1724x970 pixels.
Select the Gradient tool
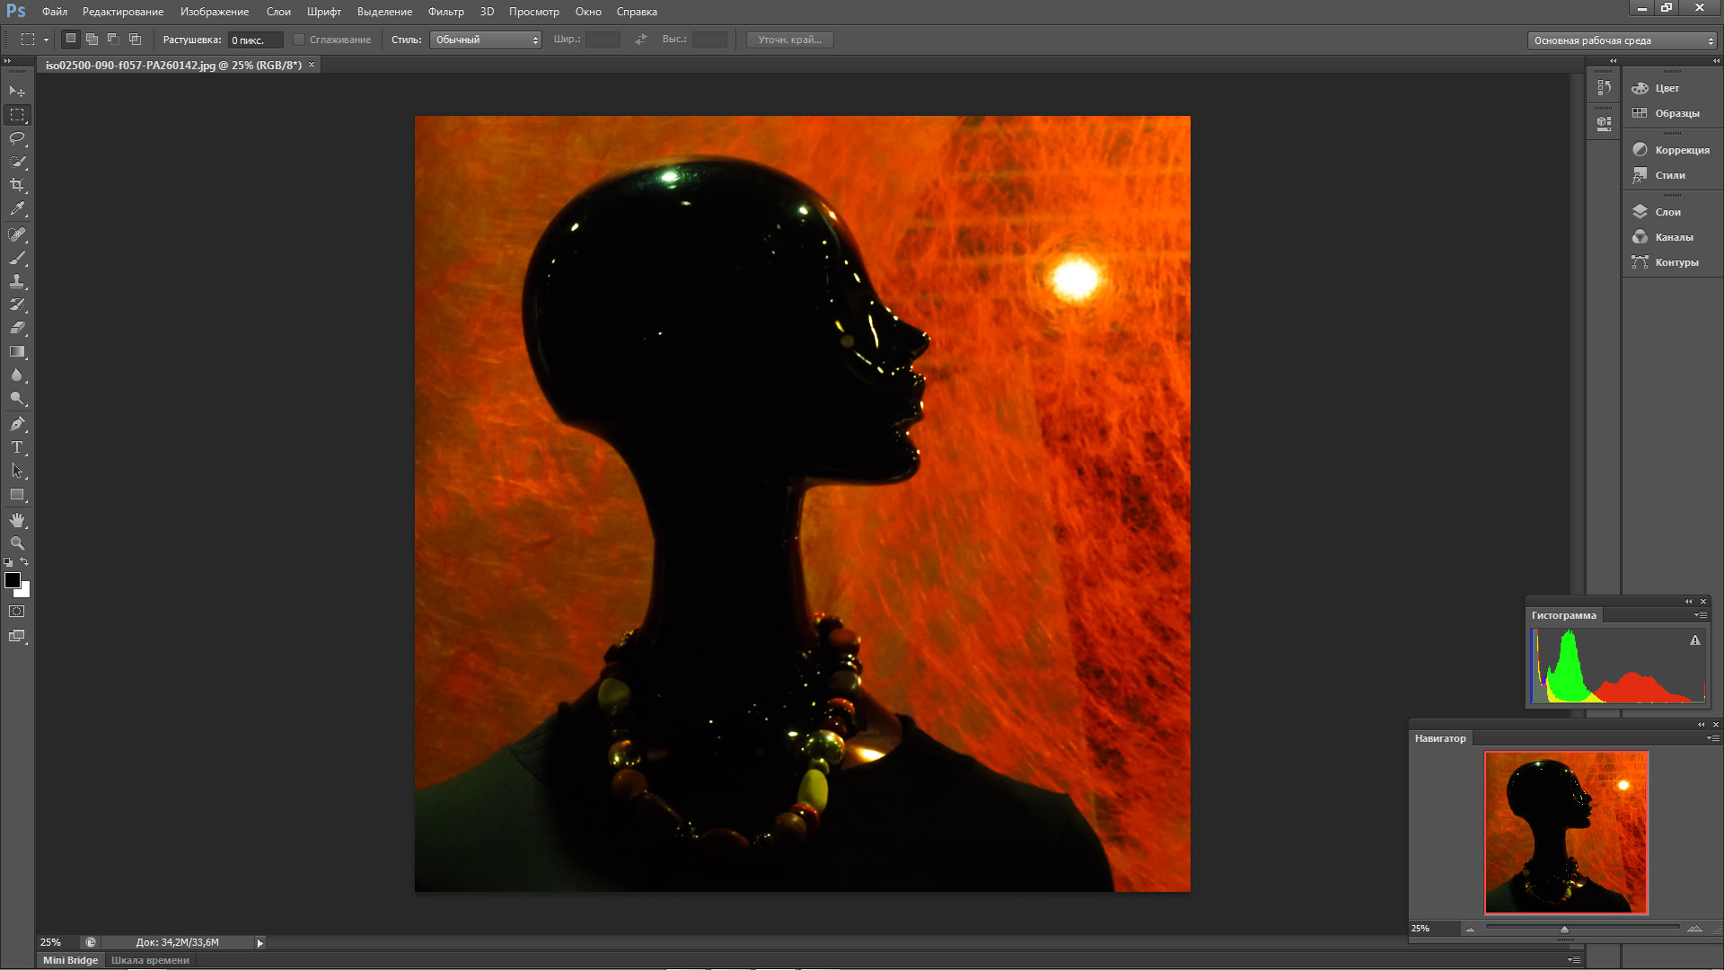pos(17,352)
